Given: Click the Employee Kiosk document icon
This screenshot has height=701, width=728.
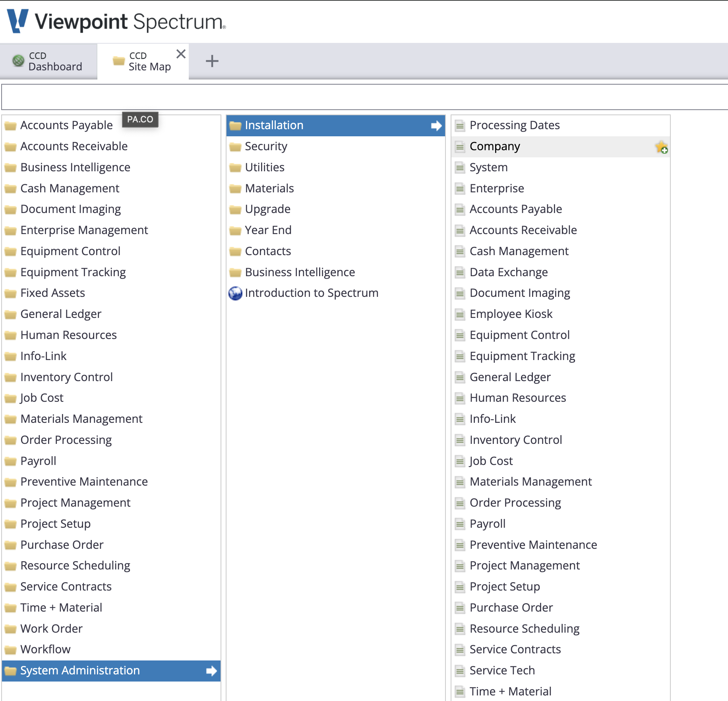Looking at the screenshot, I should [x=460, y=314].
